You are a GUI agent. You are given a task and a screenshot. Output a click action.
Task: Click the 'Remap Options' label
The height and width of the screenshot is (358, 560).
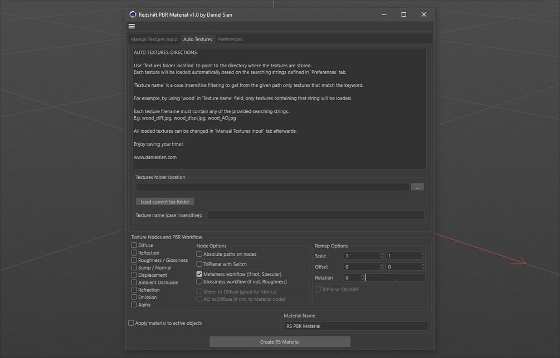click(x=331, y=246)
